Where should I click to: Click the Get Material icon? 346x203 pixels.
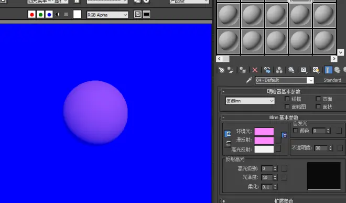(x=221, y=70)
